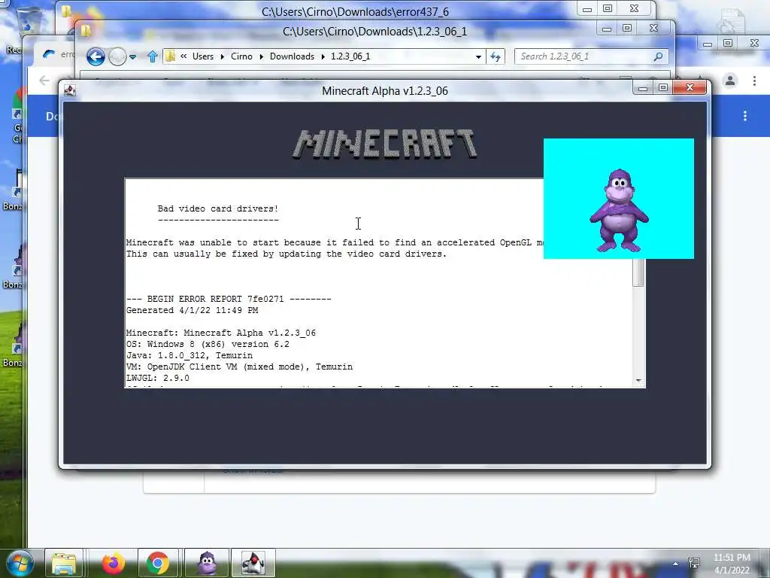This screenshot has height=578, width=770.
Task: Click the folder icon in 1.2.3_06_1 title bar
Action: [x=86, y=31]
